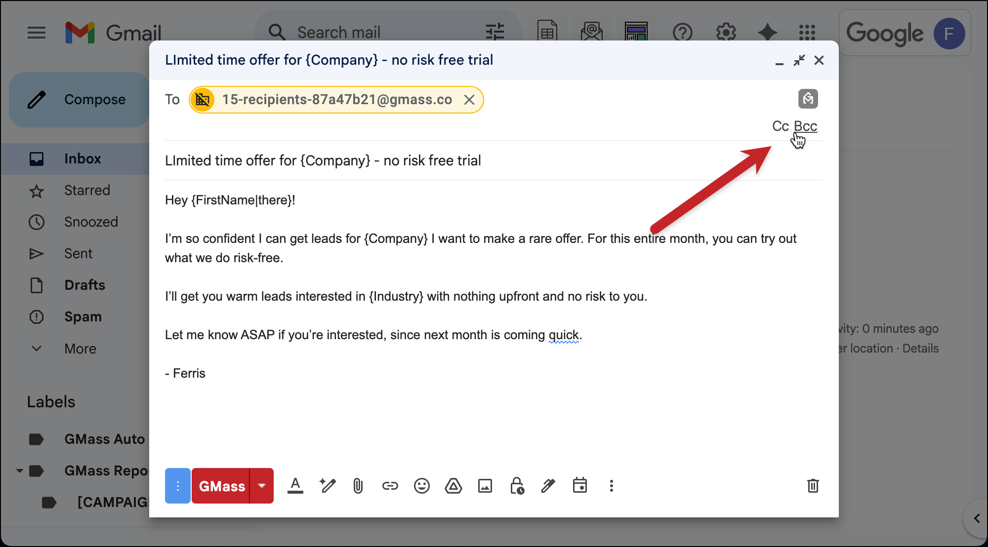Open more options three-dot menu
Screen dimensions: 988x547
(611, 486)
